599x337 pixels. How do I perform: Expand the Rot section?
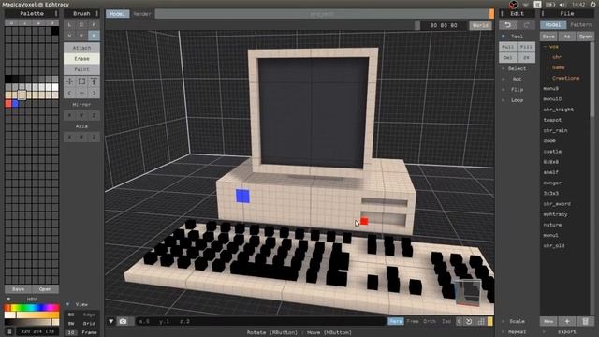click(504, 79)
